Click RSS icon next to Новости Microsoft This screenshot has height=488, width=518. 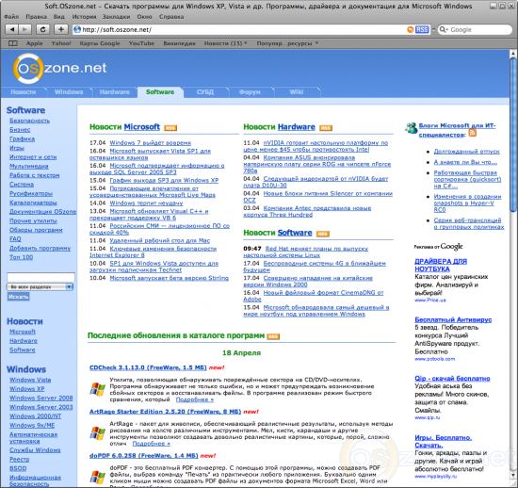pos(170,128)
